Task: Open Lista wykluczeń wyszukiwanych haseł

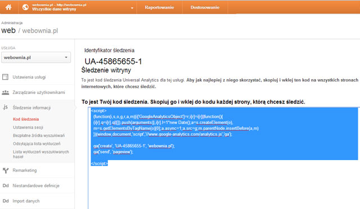Action: point(41,154)
